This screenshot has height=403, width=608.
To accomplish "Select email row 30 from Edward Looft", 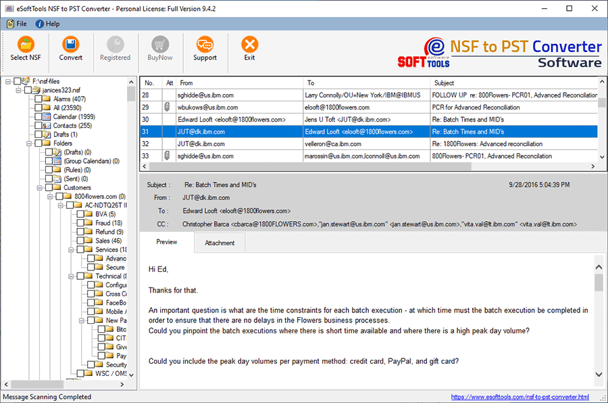I will pos(368,119).
